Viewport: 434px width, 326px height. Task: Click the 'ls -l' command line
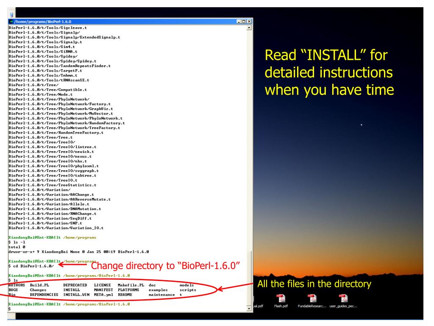[x=17, y=242]
